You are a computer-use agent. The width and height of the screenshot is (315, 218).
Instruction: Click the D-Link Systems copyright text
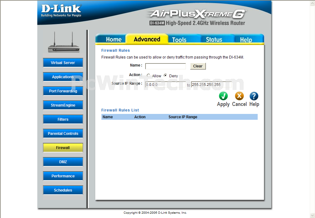click(155, 212)
